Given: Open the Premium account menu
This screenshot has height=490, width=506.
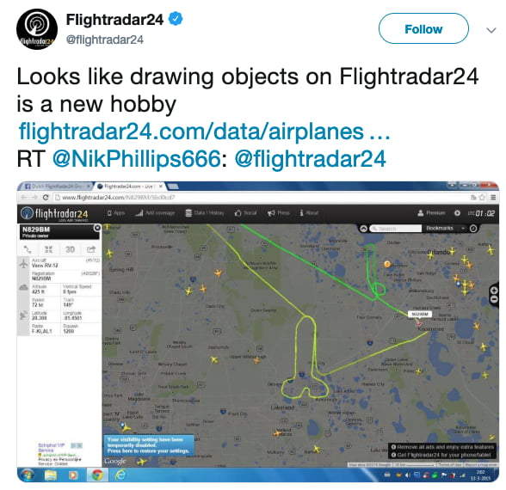Looking at the screenshot, I should coord(431,213).
